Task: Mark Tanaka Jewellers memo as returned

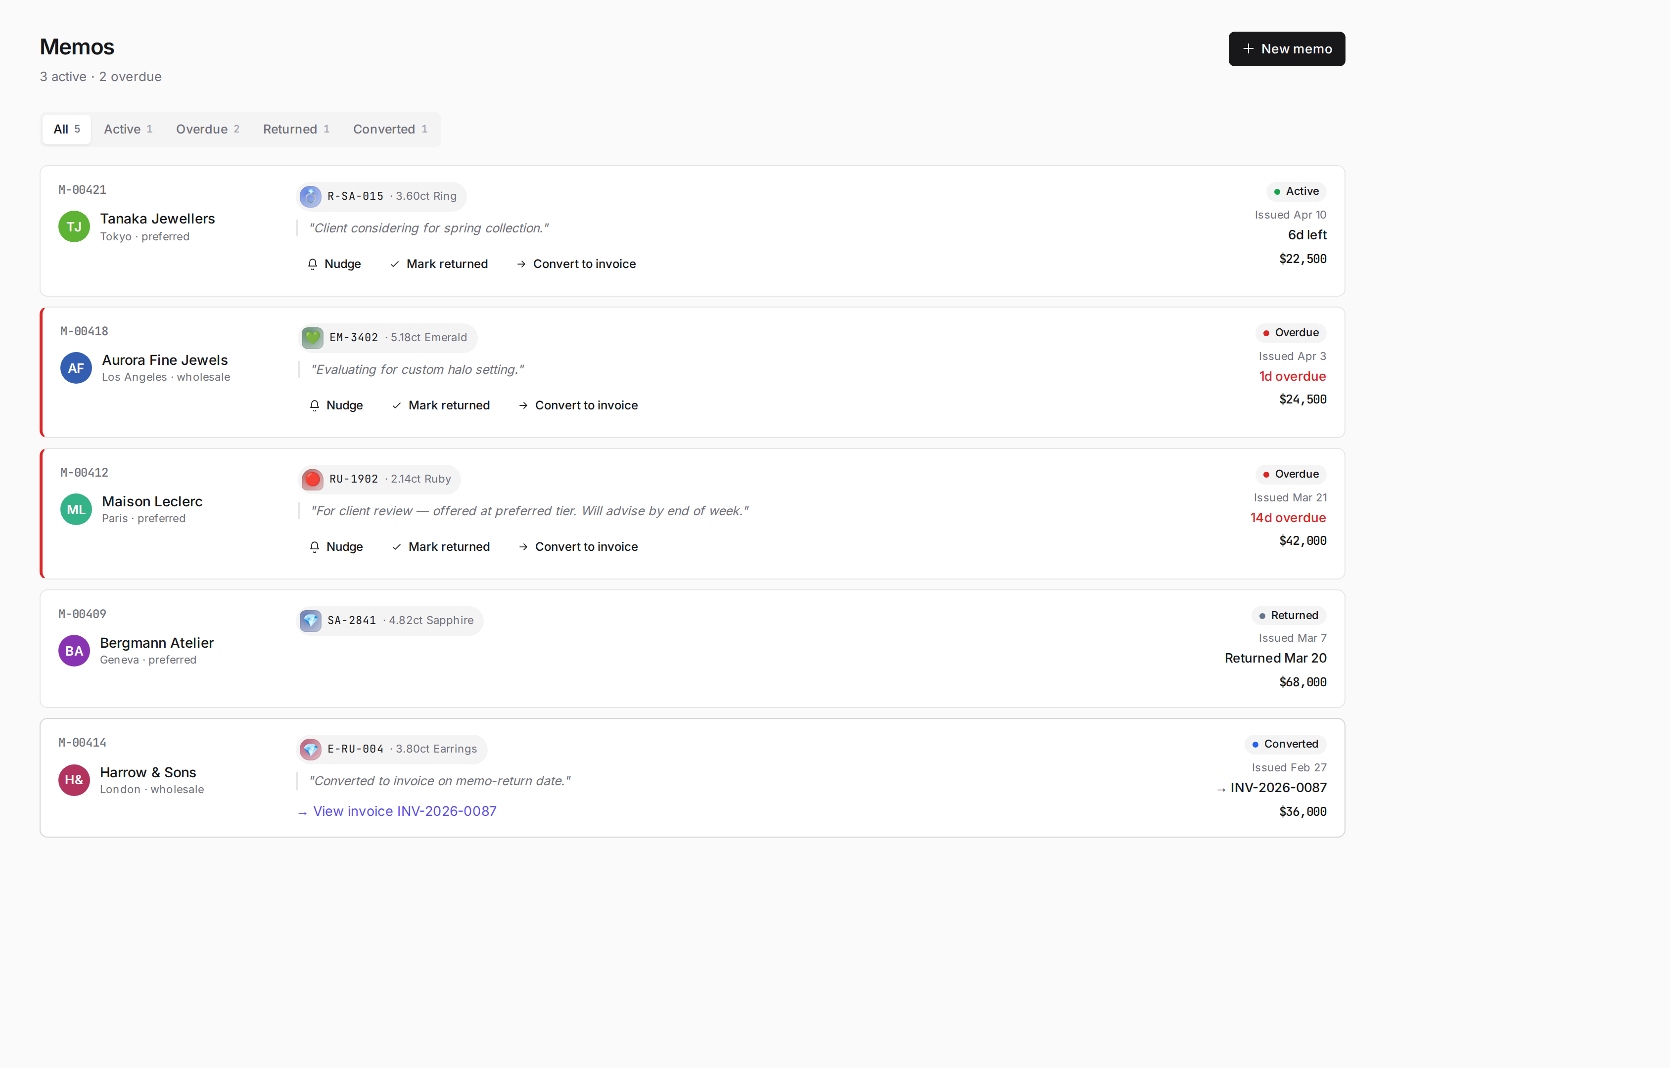Action: point(438,264)
